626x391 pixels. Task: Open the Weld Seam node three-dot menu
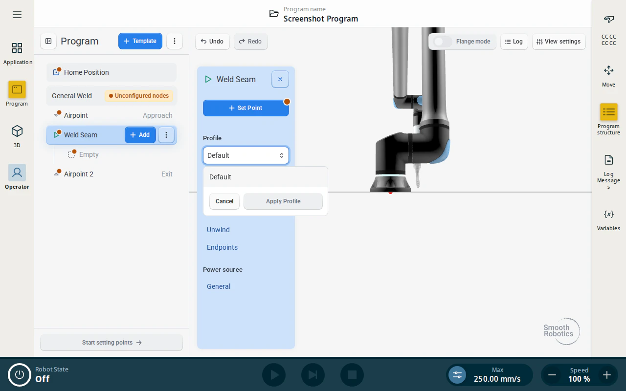tap(166, 135)
